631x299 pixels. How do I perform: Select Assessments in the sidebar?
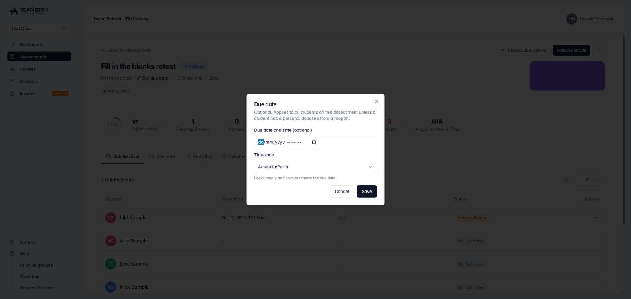pyautogui.click(x=39, y=57)
